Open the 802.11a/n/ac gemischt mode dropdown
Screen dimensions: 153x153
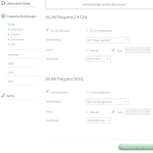[x=107, y=102]
